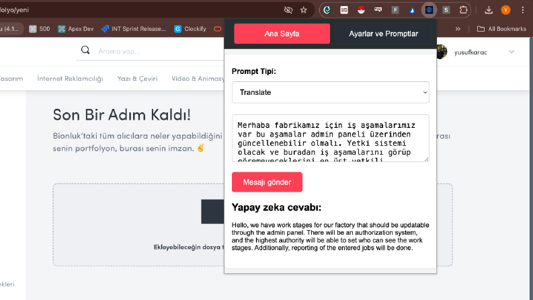The height and width of the screenshot is (300, 533).
Task: Click the Prompt Tipi label
Action: pos(254,71)
